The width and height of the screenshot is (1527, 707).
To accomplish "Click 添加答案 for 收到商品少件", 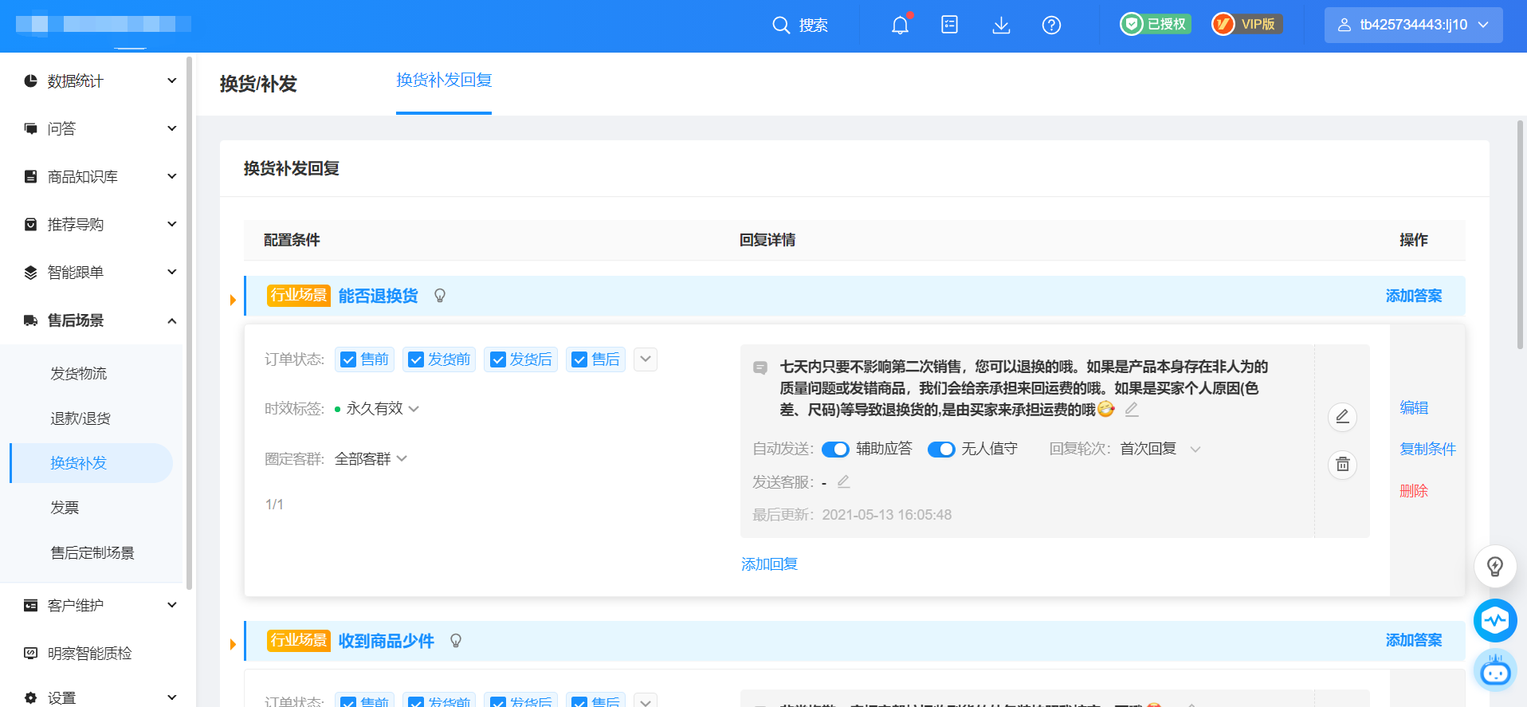I will 1413,640.
